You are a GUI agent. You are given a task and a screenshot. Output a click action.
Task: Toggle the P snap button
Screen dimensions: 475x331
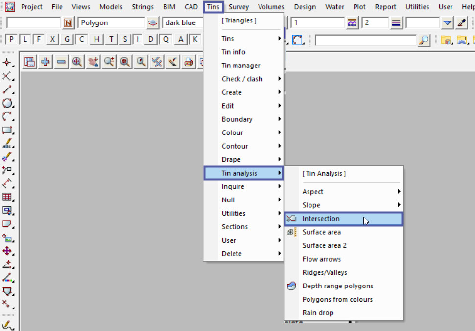(11, 40)
